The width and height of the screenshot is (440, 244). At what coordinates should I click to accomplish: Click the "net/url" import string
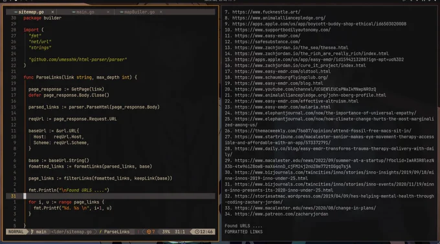[x=40, y=42]
